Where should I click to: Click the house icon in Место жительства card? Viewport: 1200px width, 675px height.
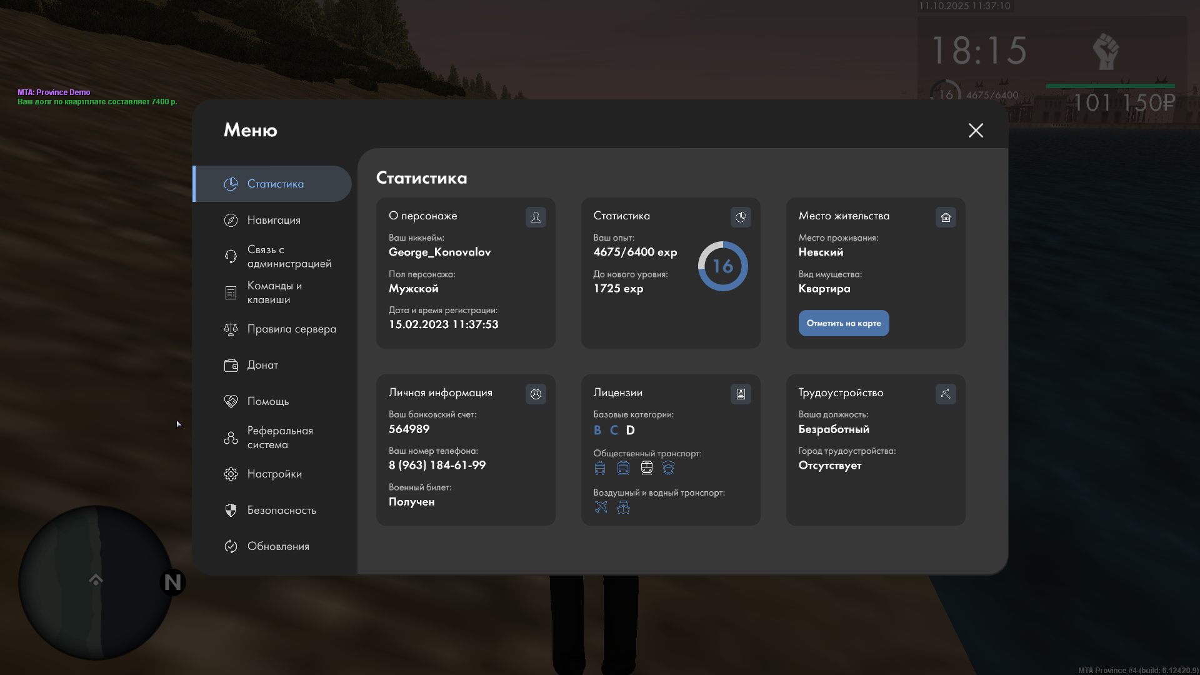pos(946,217)
